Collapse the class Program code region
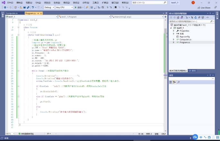 tap(18, 27)
